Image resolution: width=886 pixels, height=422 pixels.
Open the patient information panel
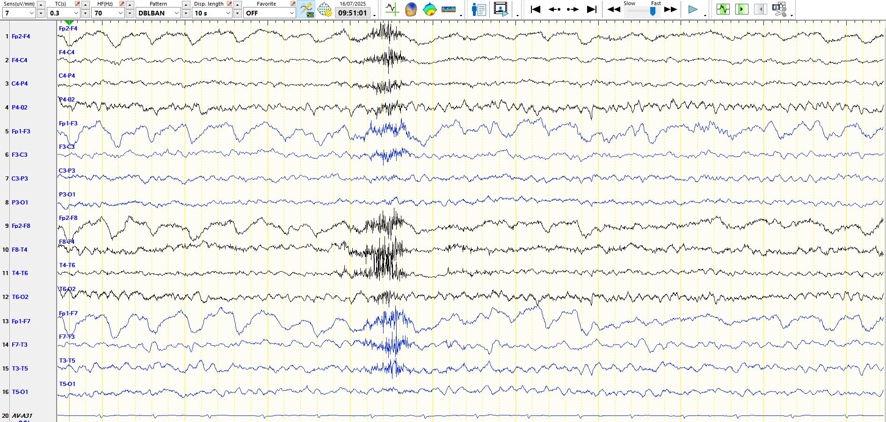pyautogui.click(x=479, y=9)
